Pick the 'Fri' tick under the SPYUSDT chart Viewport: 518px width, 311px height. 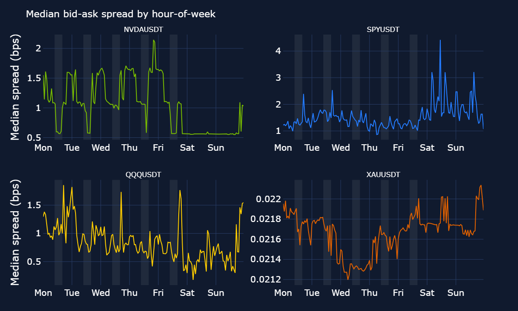pos(398,148)
